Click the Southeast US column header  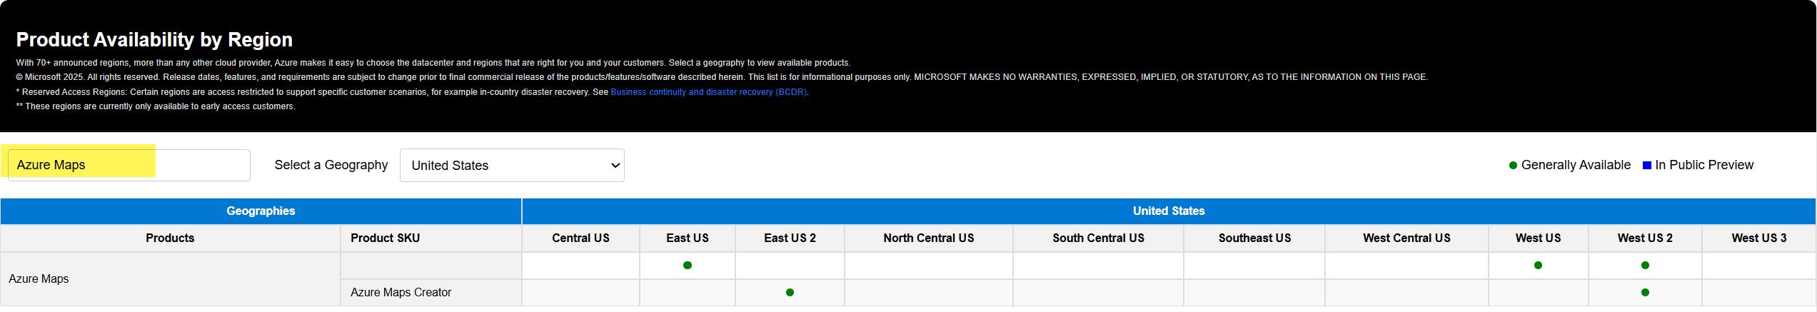[x=1254, y=238]
